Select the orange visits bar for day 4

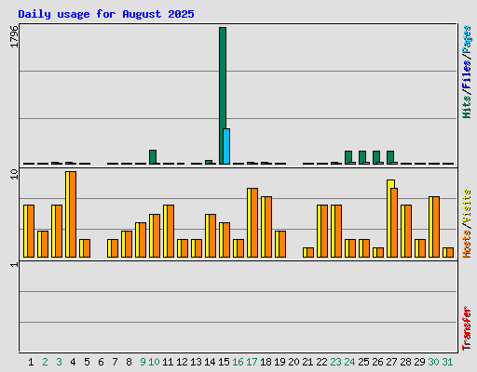click(73, 214)
